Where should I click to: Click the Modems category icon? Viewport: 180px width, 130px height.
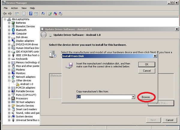tap(13, 70)
